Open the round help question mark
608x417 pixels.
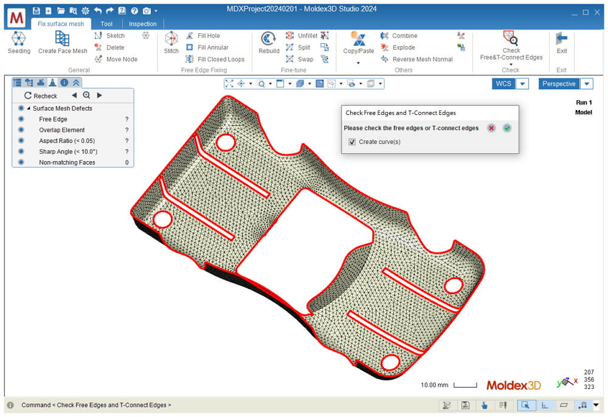(134, 11)
